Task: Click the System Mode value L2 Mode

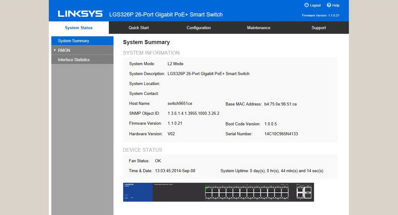Action: click(x=175, y=64)
